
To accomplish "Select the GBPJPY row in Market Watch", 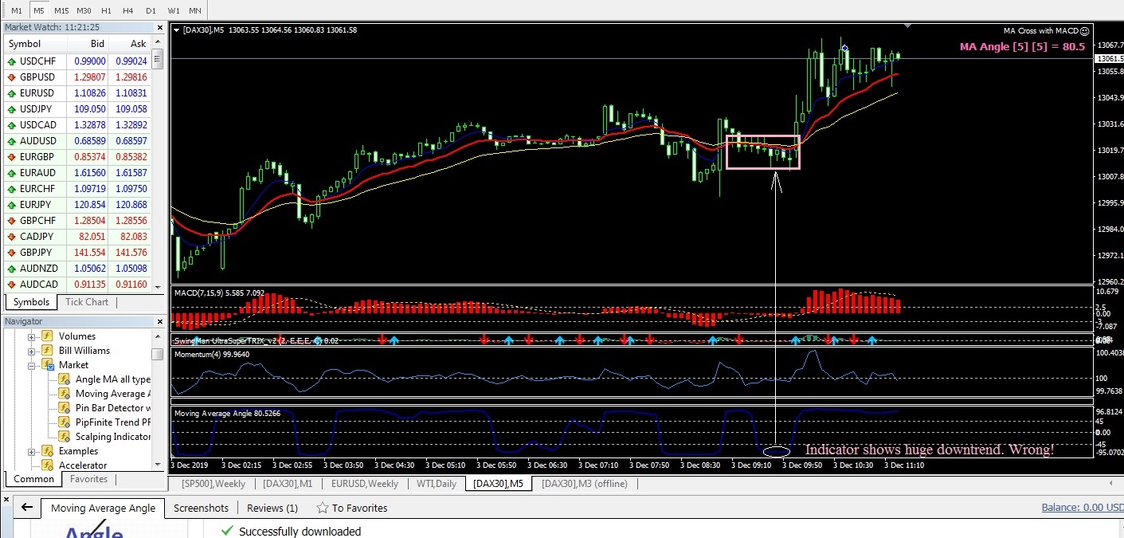I will [x=77, y=253].
